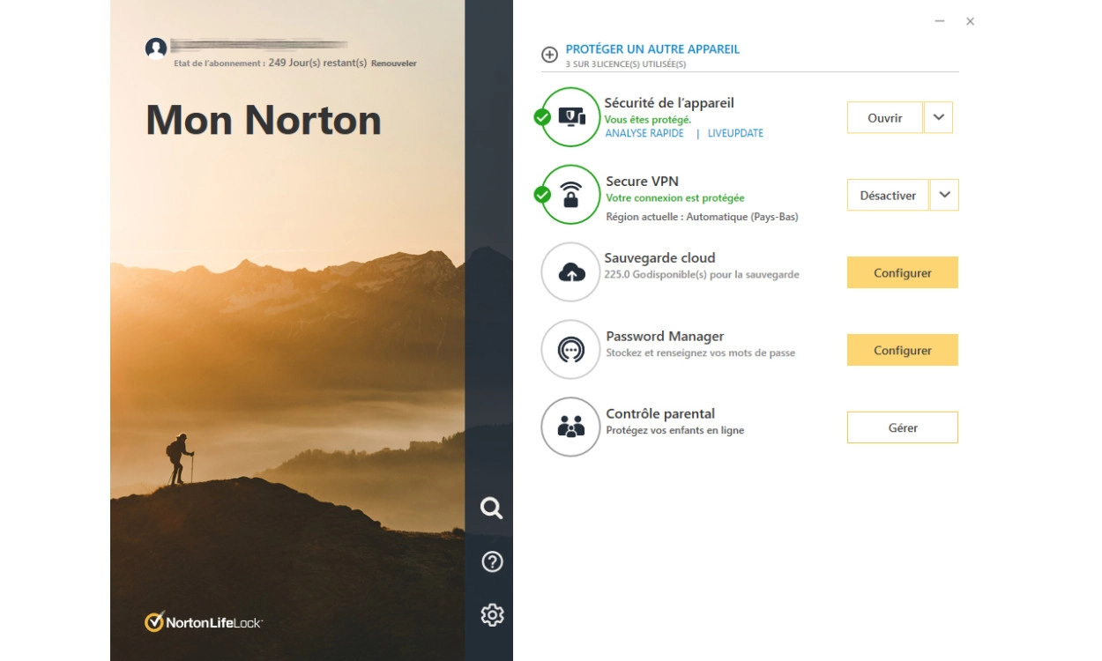
Task: Click the plus icon to add a device
Action: [549, 55]
